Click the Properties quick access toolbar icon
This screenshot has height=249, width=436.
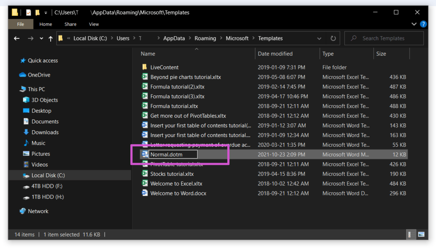tap(29, 12)
